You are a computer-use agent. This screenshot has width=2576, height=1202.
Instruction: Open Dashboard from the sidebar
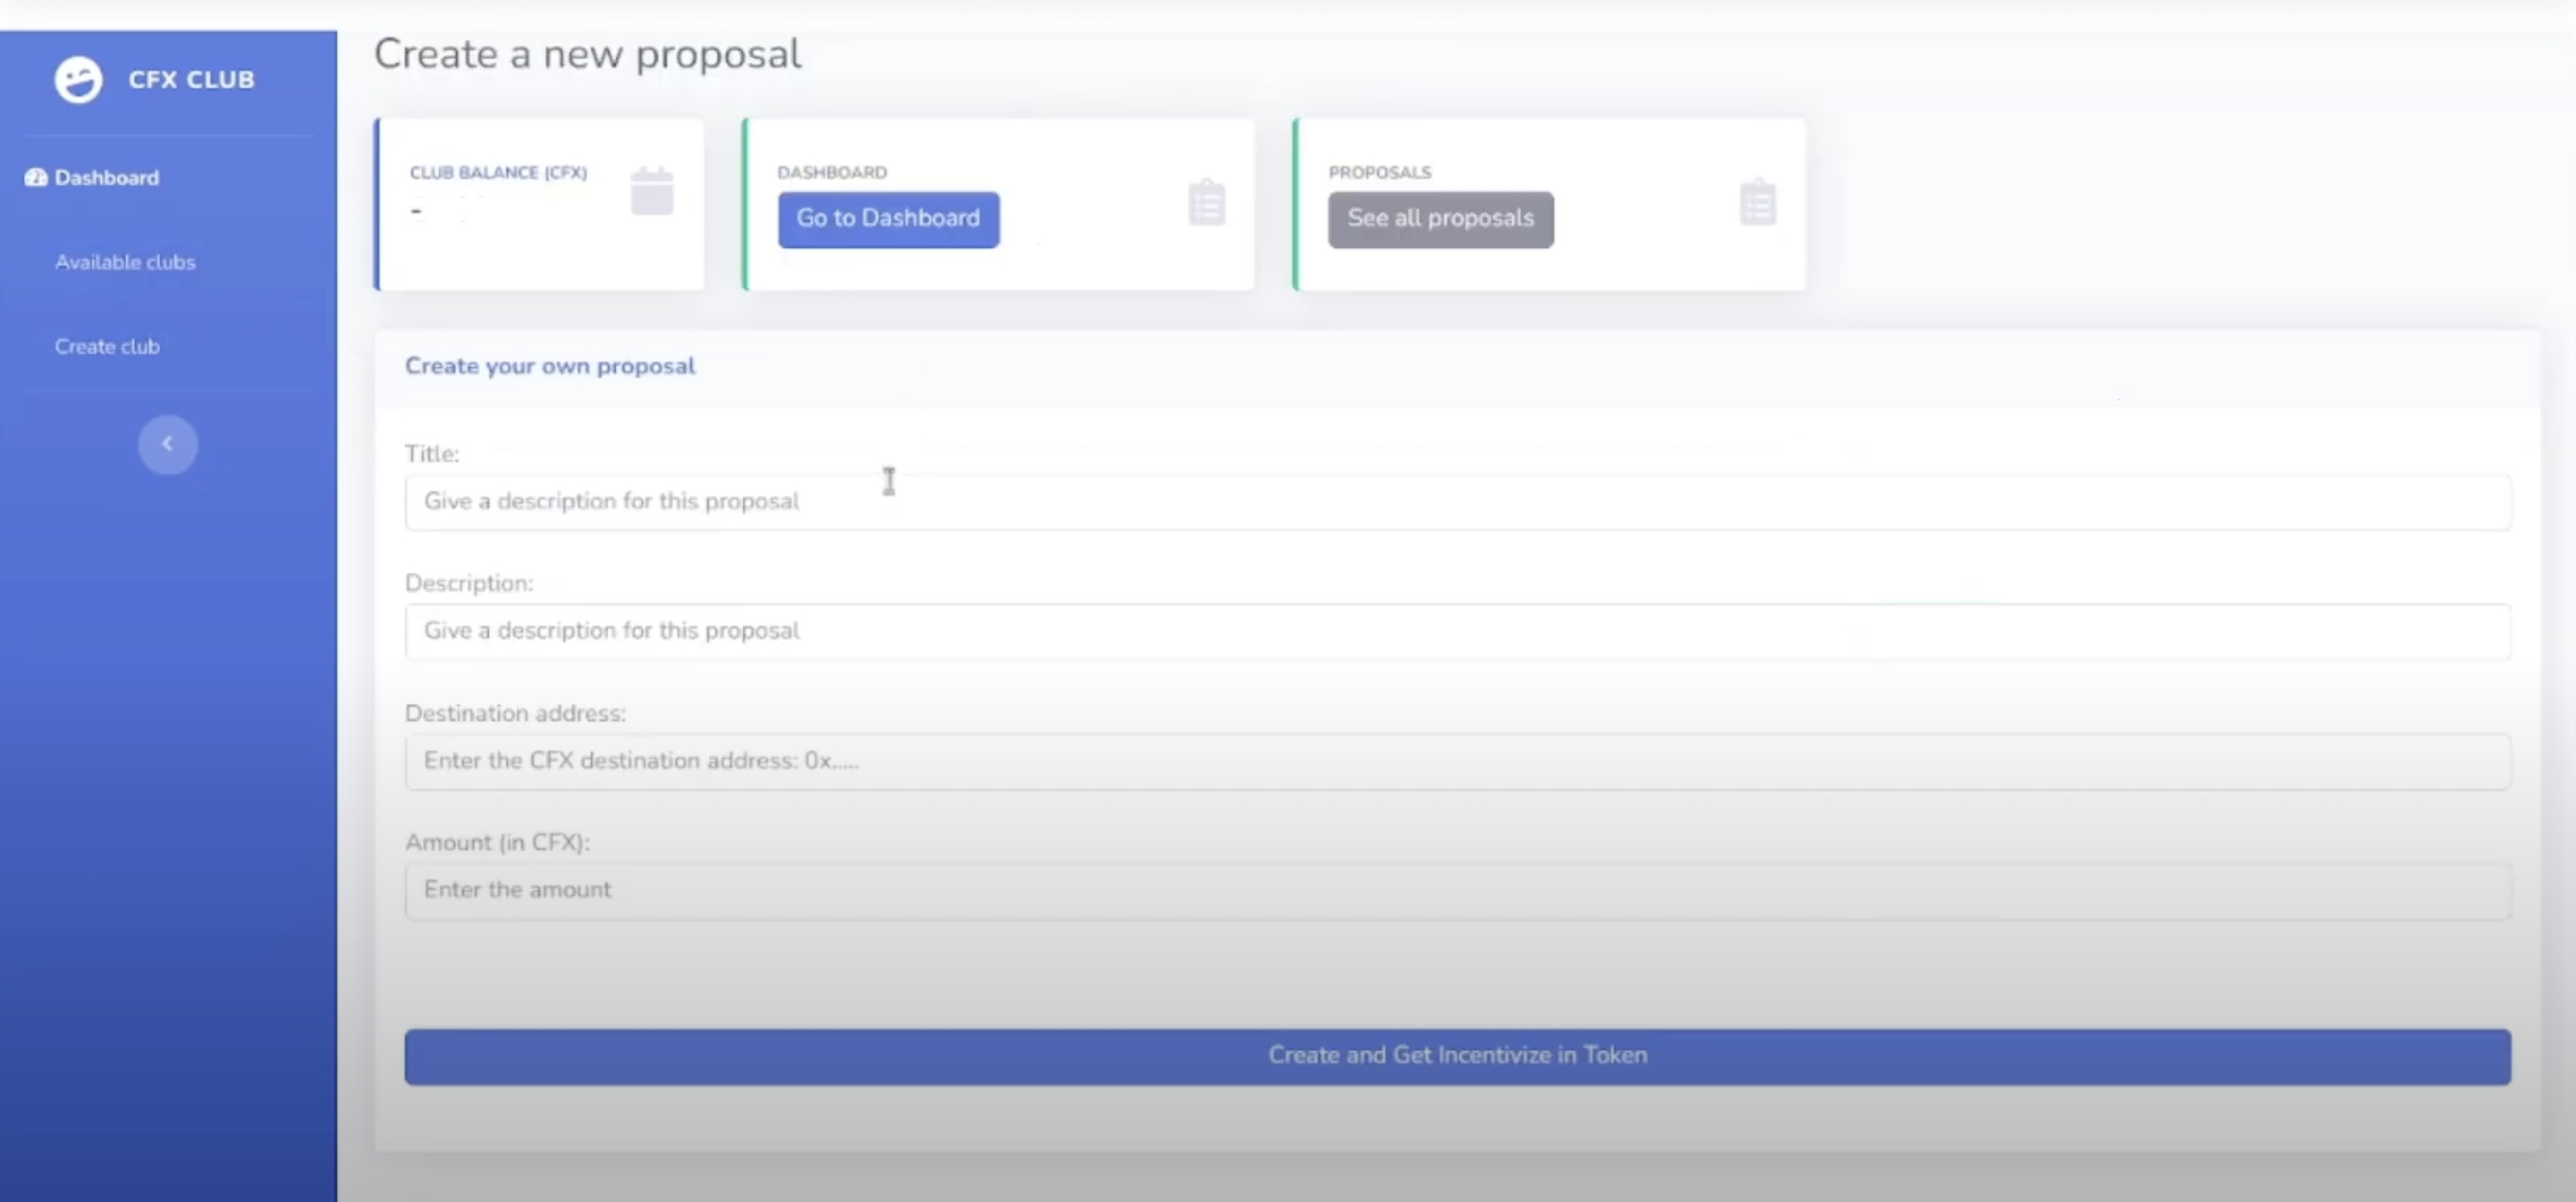(x=106, y=178)
